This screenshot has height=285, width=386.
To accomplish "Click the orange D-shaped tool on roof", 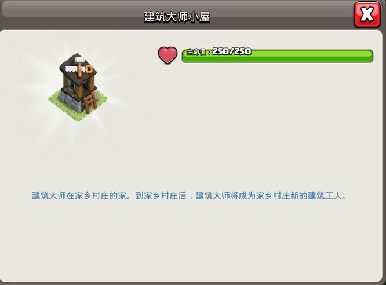I will tap(89, 69).
